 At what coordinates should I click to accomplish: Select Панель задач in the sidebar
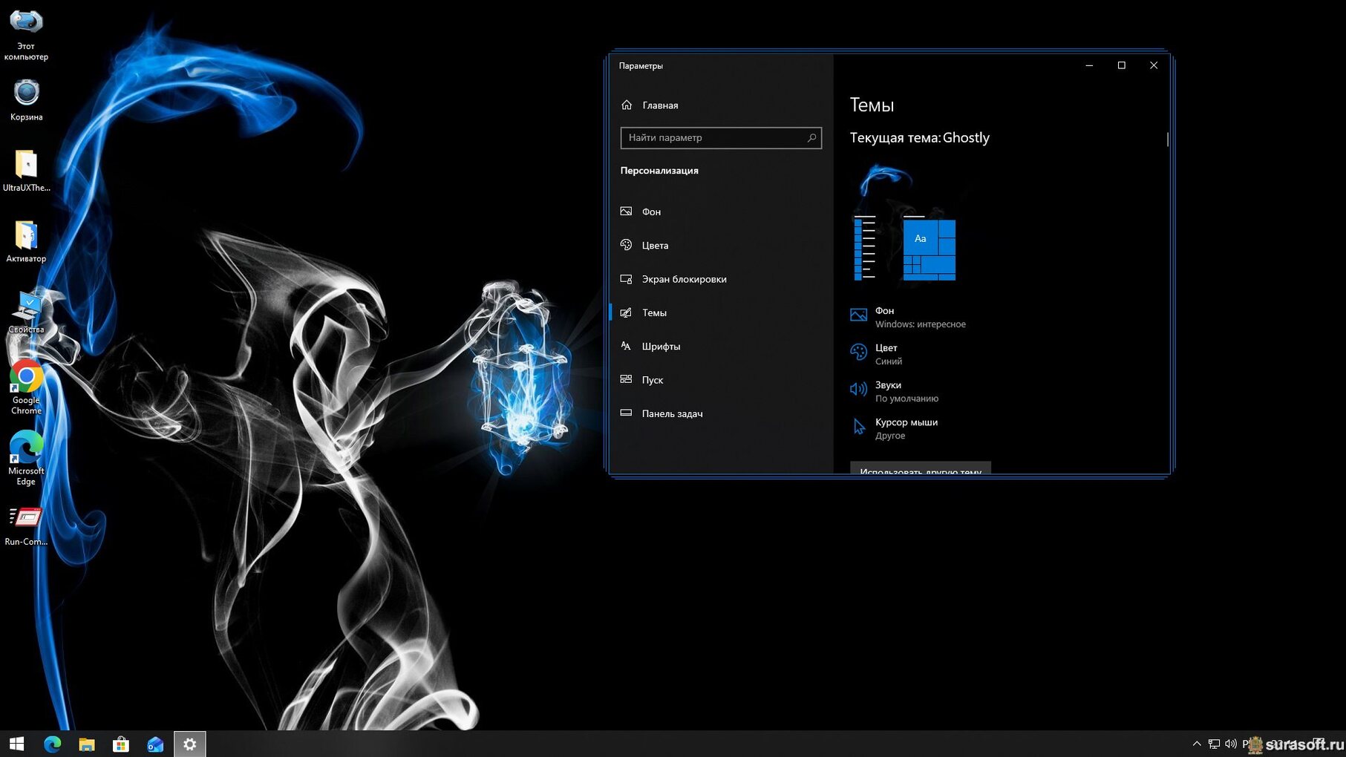pos(671,413)
